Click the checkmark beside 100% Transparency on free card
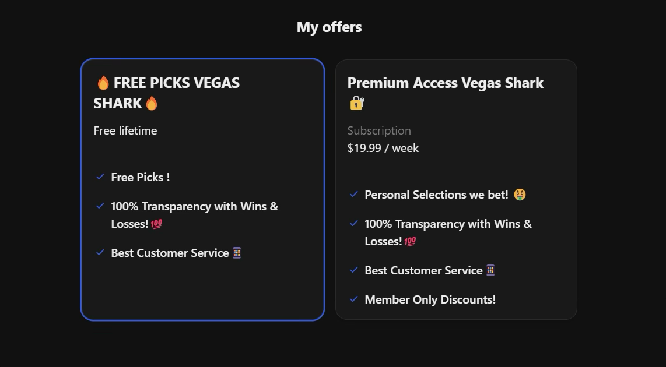 click(x=100, y=206)
